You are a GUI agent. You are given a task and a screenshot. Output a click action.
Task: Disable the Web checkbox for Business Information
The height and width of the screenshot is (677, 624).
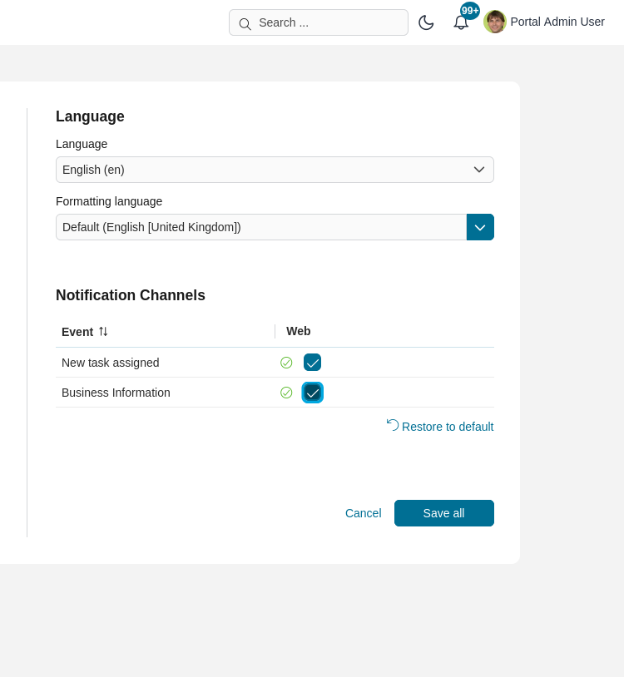pos(312,393)
